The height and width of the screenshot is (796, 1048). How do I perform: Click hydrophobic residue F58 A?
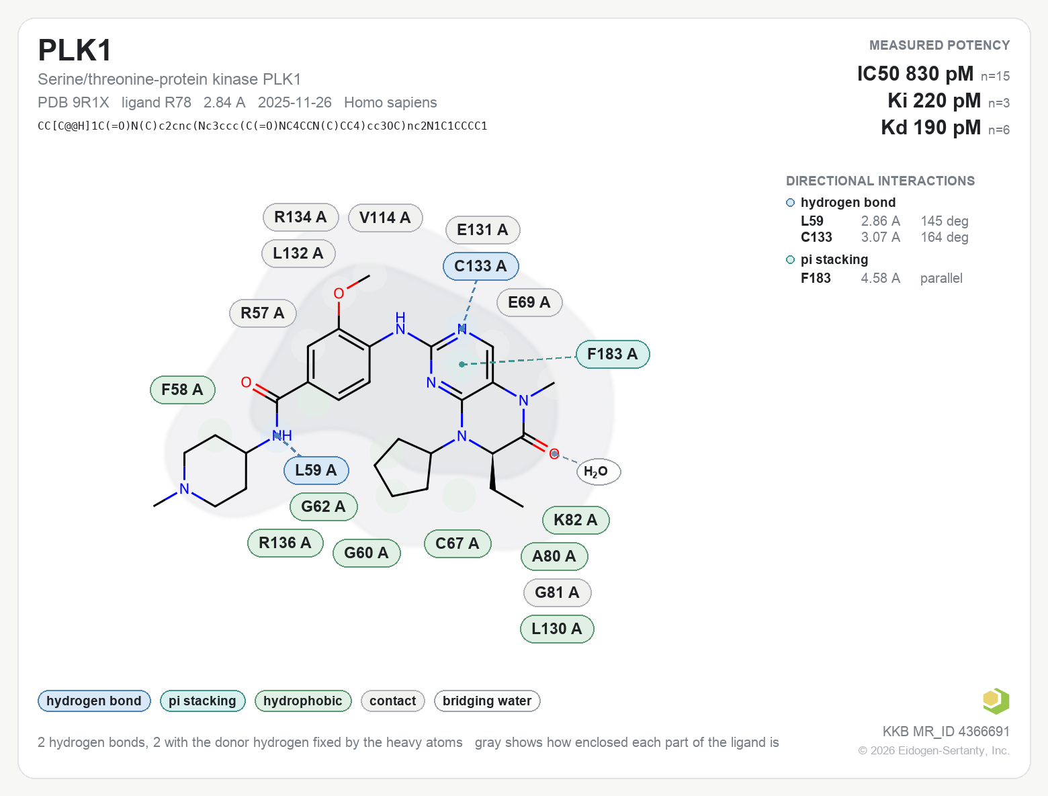(x=182, y=390)
